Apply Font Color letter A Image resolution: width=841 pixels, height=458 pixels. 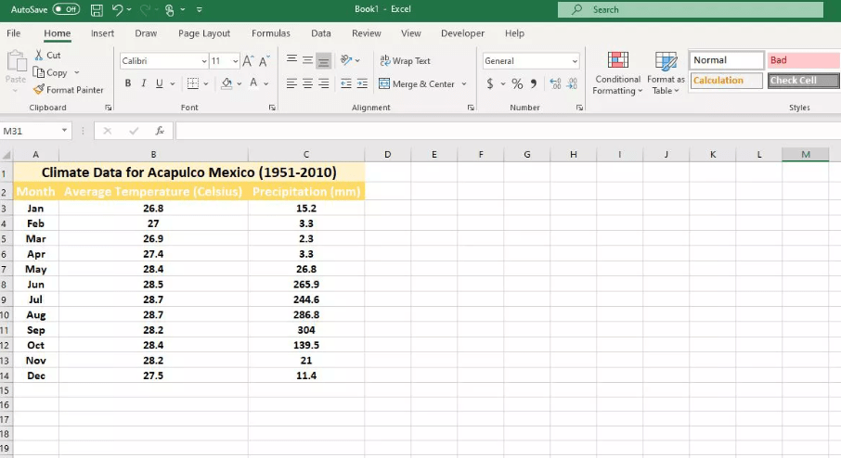pos(253,83)
